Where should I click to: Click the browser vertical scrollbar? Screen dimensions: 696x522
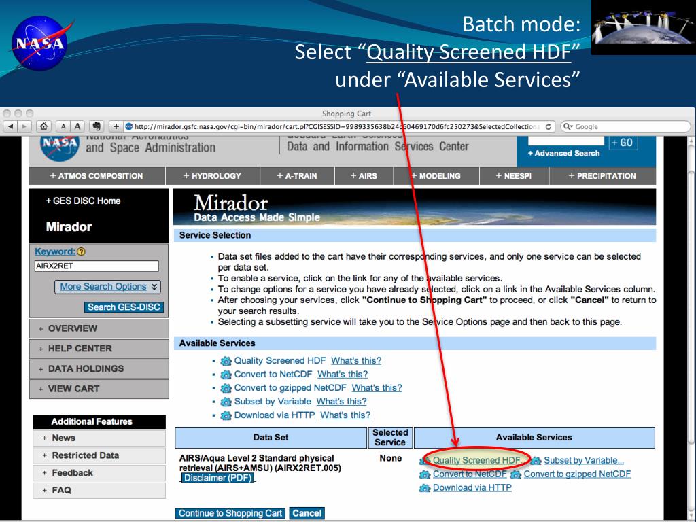pyautogui.click(x=691, y=307)
